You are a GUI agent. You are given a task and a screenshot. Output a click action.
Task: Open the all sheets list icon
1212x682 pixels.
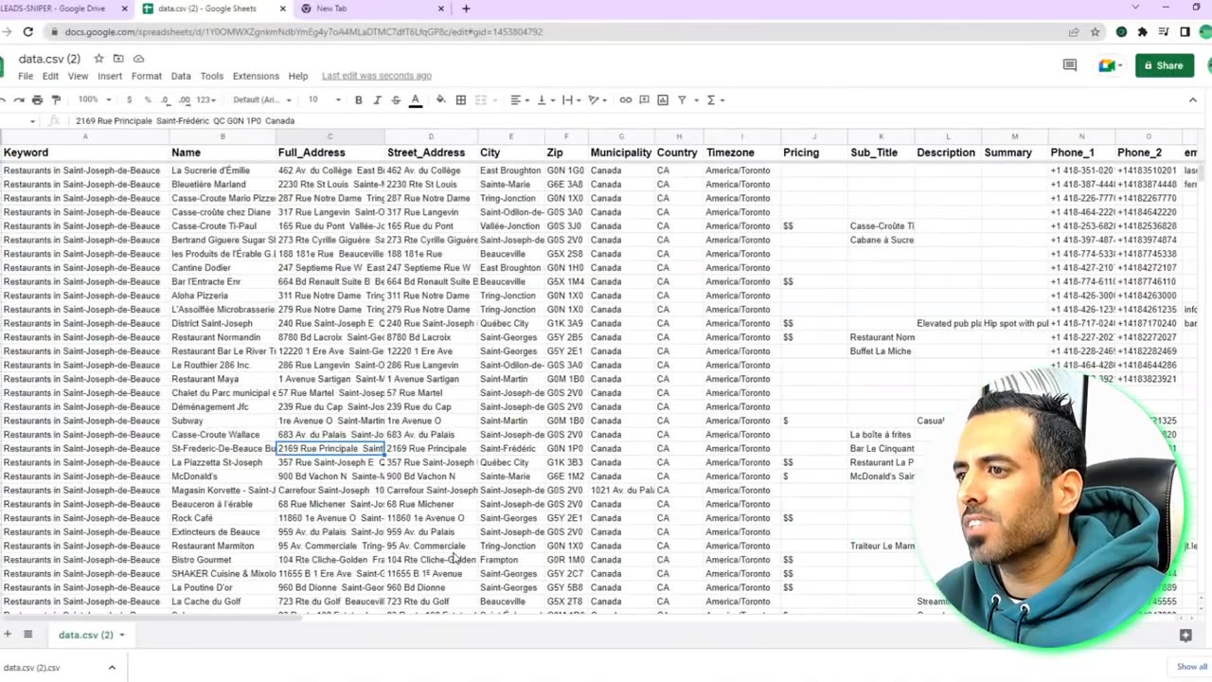[28, 635]
